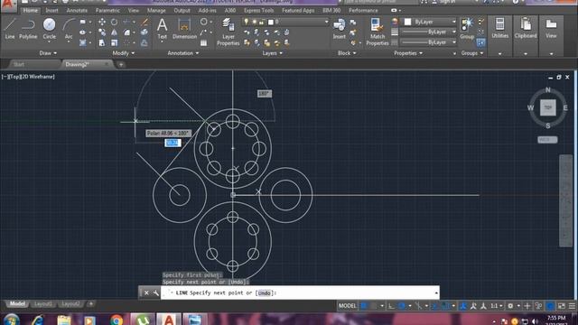Click the Explode tool in Modify panel
The width and height of the screenshot is (578, 325).
(x=144, y=32)
